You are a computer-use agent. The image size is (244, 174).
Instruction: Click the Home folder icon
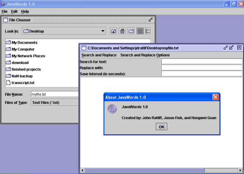(122, 31)
